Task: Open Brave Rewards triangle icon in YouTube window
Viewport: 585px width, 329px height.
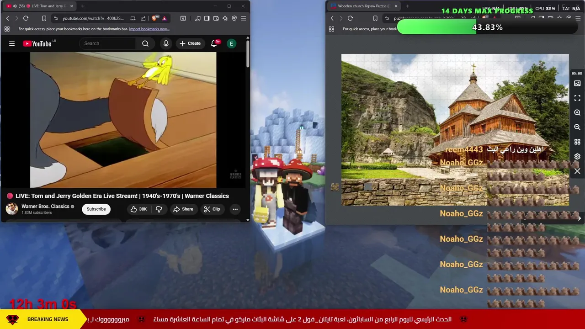Action: click(x=164, y=18)
